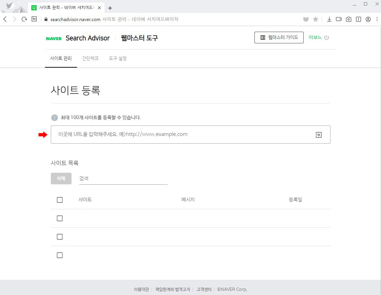Click the green NAVER logo

coord(54,38)
